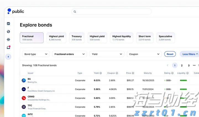Viewport: 199px width, 117px height.
Task: Open the Fractional orders dropdown
Action: click(x=69, y=54)
